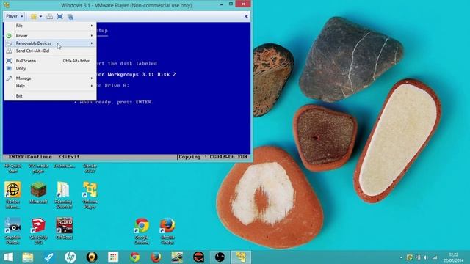Screen dimensions: 470x264
Task: Open the Norton Internet desktop shortcut
Action: [x=12, y=195]
